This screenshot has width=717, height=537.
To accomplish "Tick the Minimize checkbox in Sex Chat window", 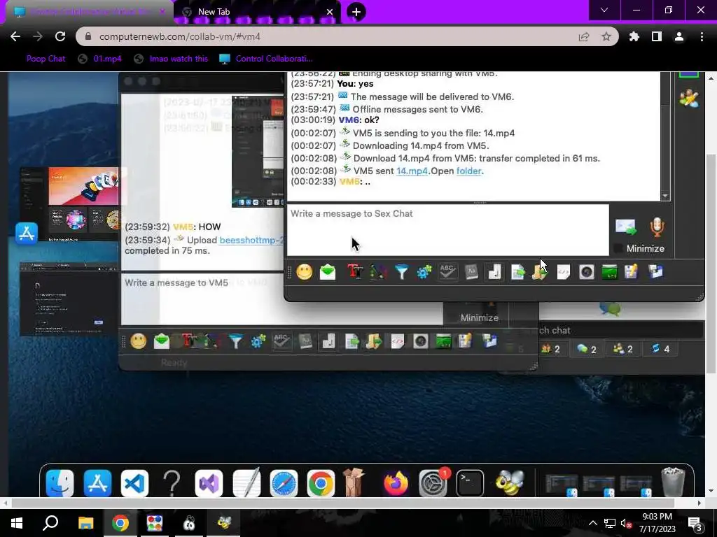I will coord(618,248).
